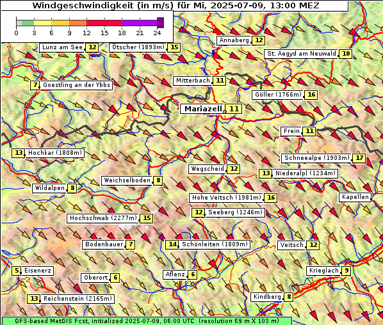This screenshot has height=325, width=383.
Task: Open the Lunz am See label
Action: pos(62,47)
